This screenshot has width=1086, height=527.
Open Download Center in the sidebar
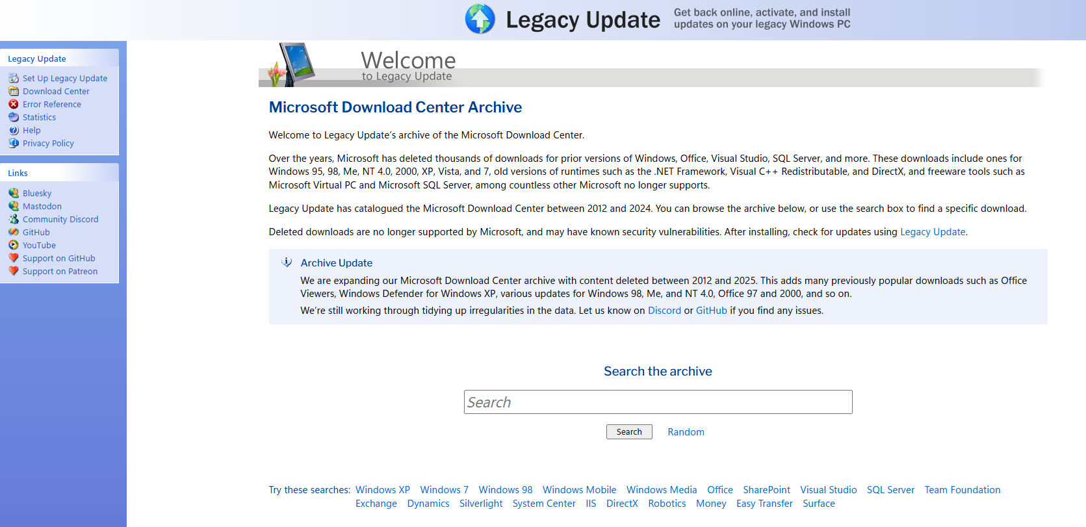click(56, 91)
